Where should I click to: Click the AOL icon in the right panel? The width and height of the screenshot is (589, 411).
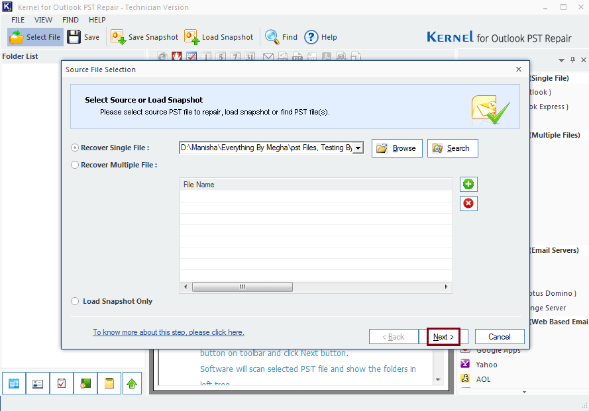coord(465,379)
